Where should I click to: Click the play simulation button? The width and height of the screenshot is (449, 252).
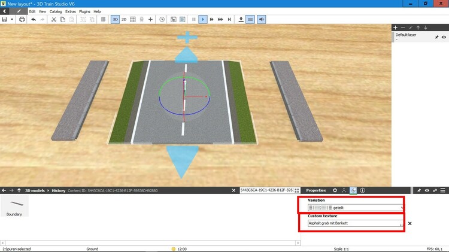[203, 19]
